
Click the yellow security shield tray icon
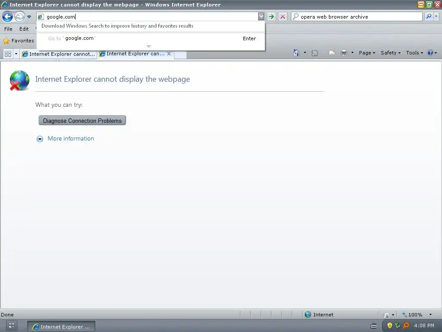pyautogui.click(x=390, y=326)
